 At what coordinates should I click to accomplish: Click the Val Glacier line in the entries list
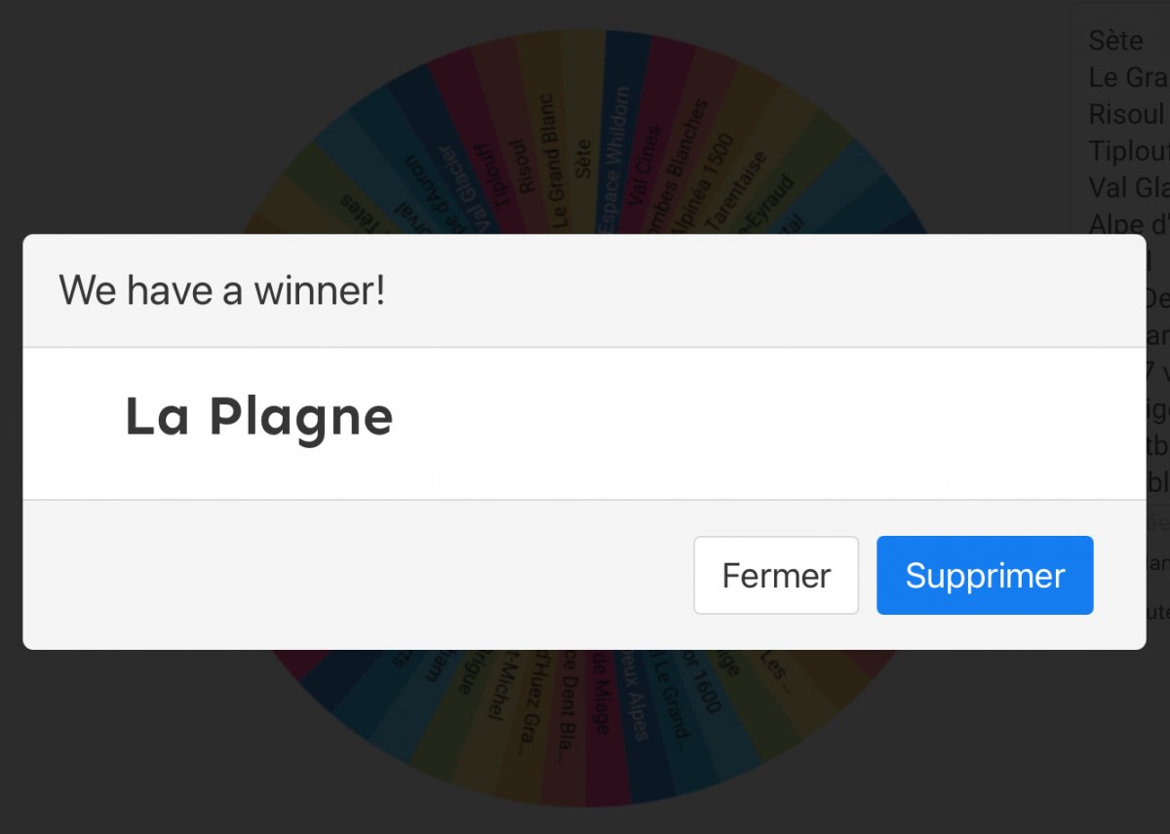pyautogui.click(x=1128, y=187)
